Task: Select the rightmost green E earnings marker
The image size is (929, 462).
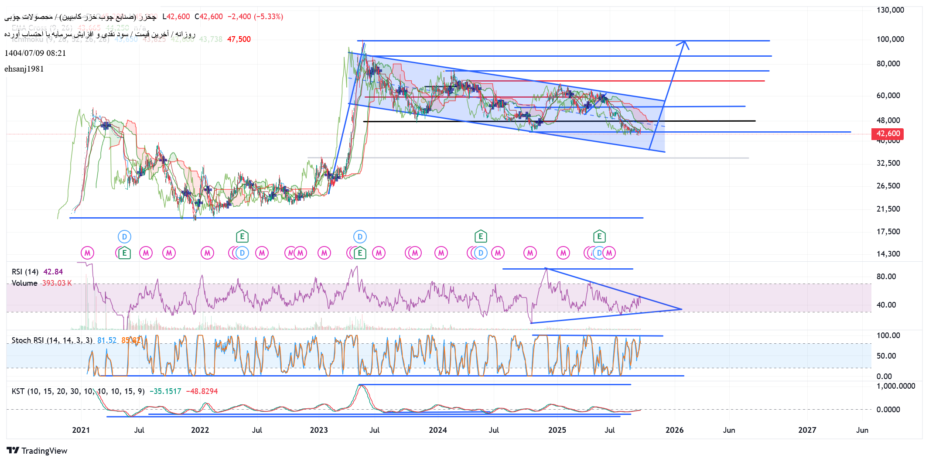Action: click(x=599, y=236)
